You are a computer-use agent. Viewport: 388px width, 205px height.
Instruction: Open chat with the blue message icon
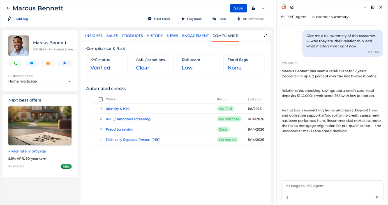32,63
